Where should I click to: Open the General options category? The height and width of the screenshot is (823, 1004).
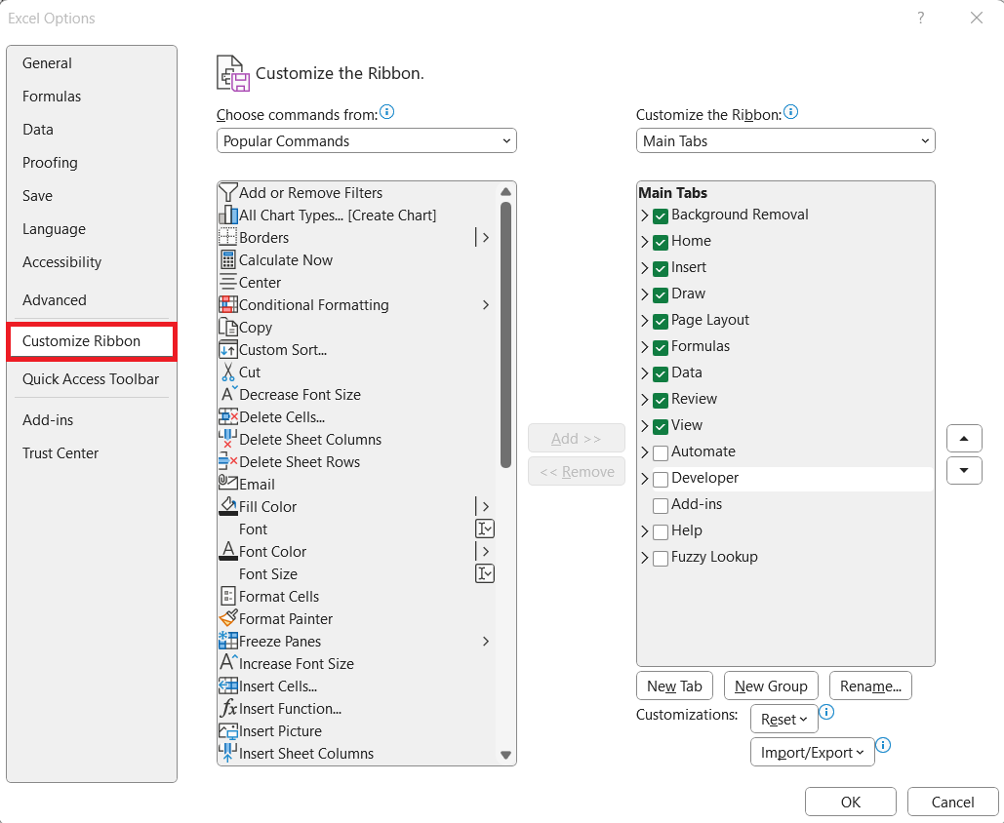92,63
